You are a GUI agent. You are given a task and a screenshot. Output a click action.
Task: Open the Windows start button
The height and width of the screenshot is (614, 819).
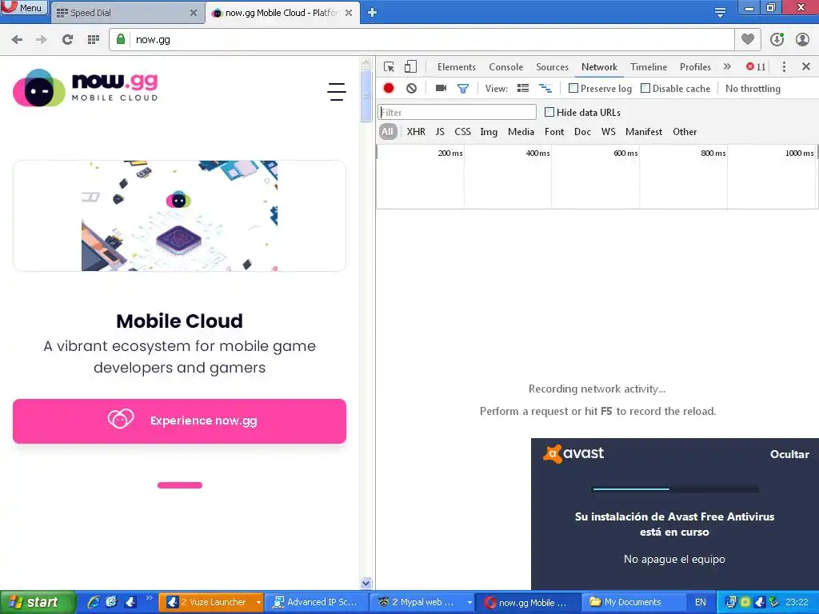(38, 602)
